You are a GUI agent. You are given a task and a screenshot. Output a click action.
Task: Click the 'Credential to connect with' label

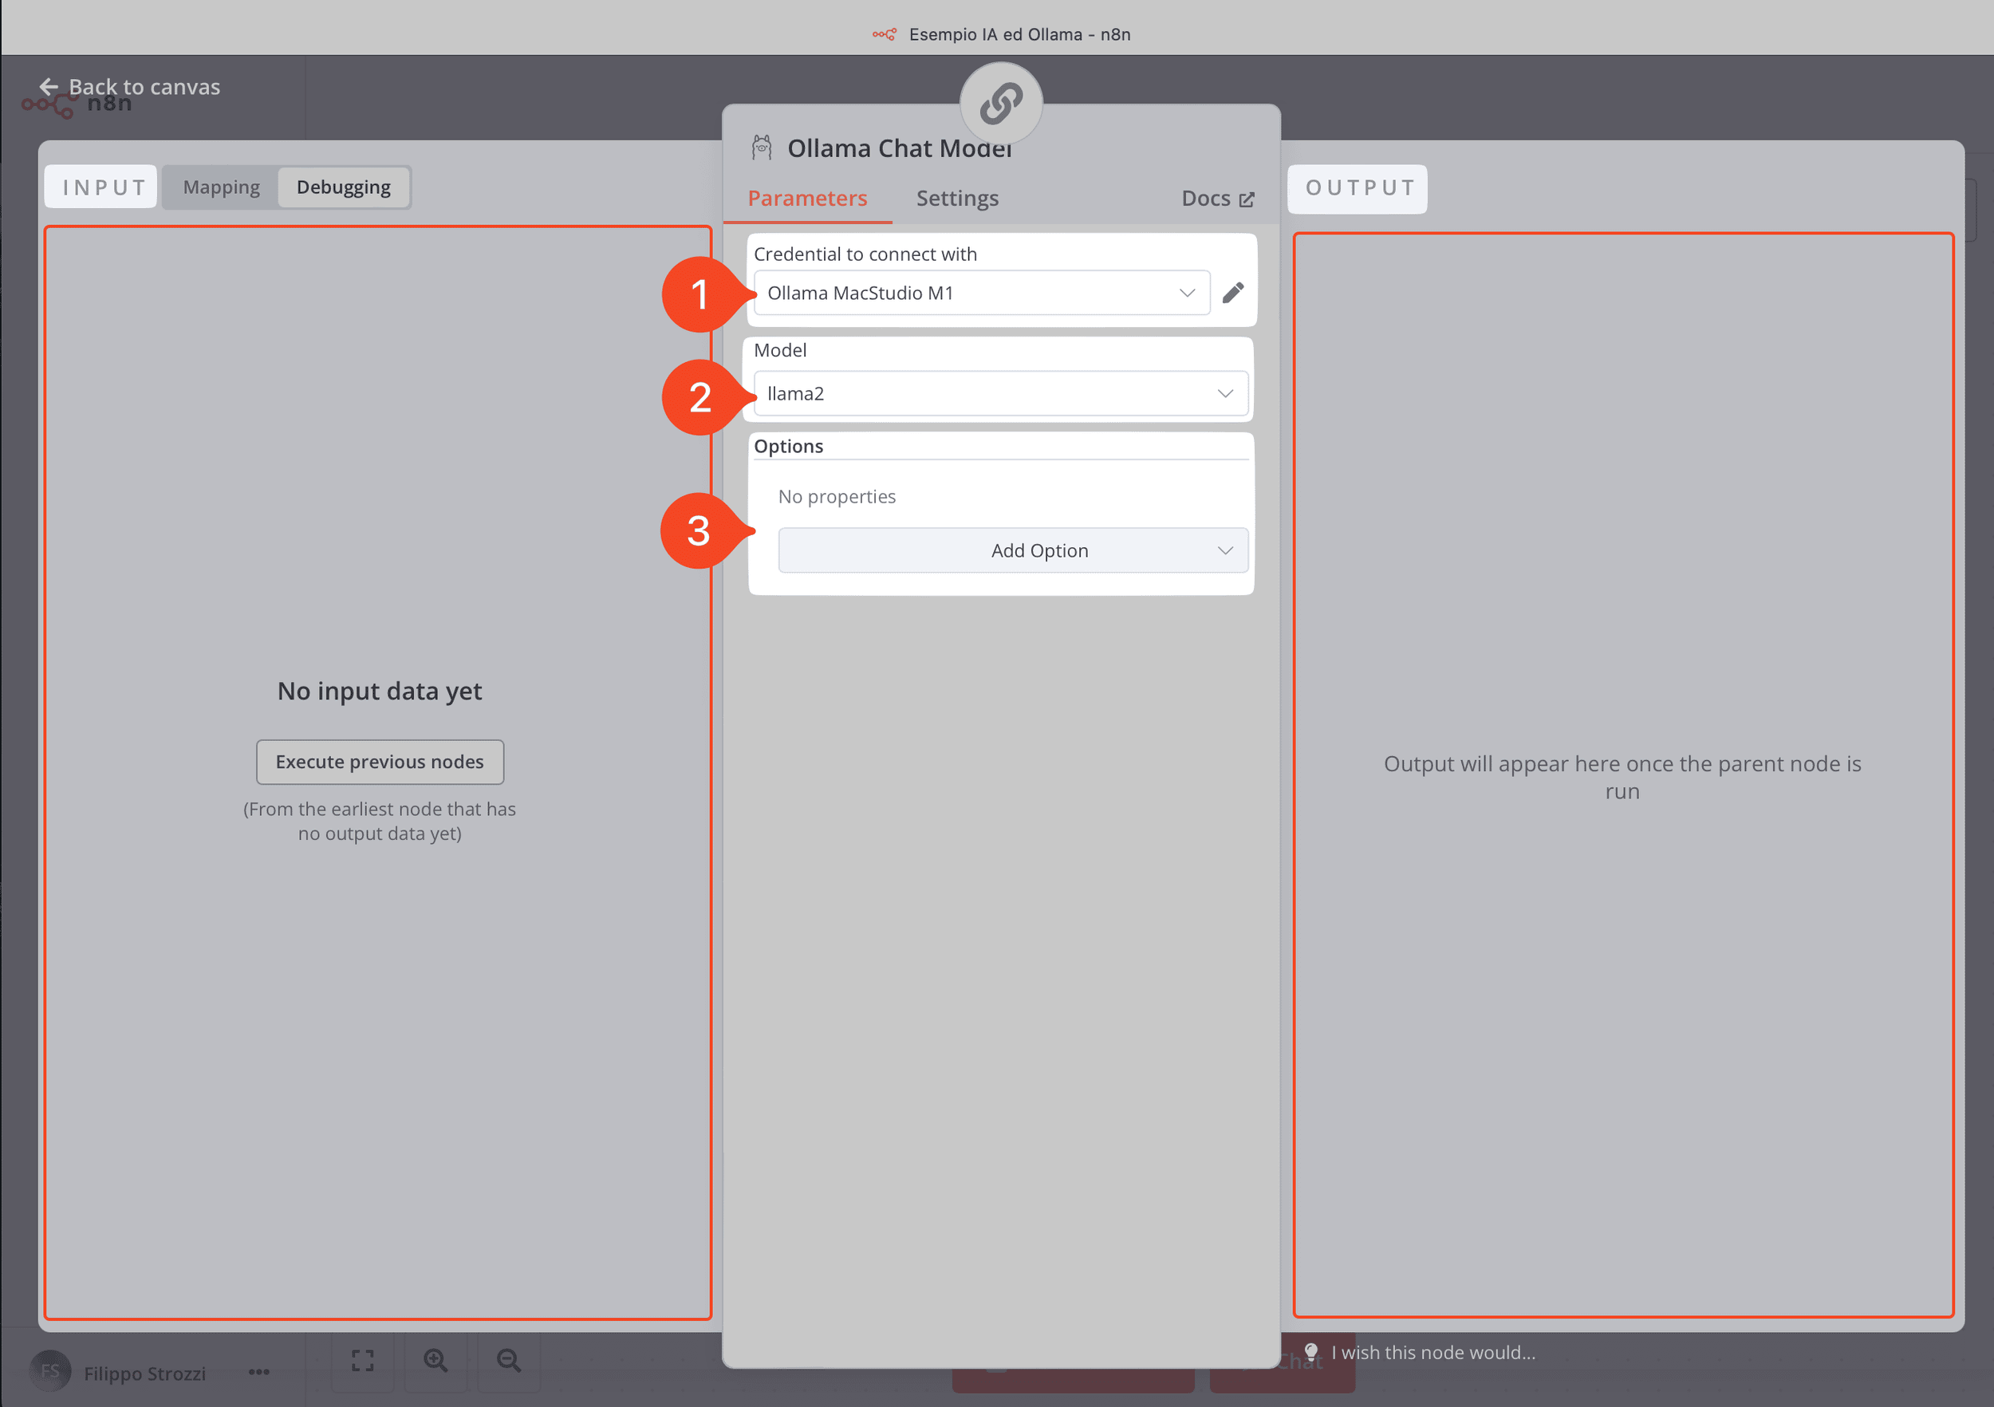865,254
